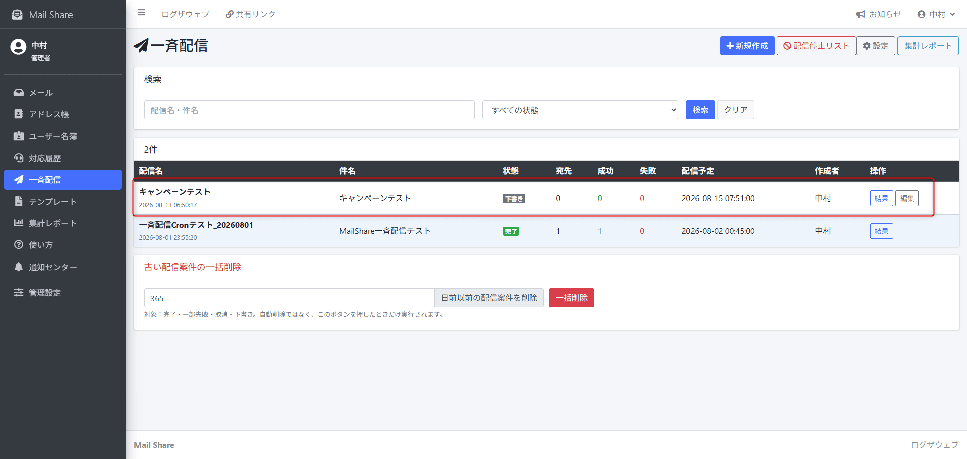Open the すべての状態 status dropdown
967x459 pixels.
click(580, 110)
